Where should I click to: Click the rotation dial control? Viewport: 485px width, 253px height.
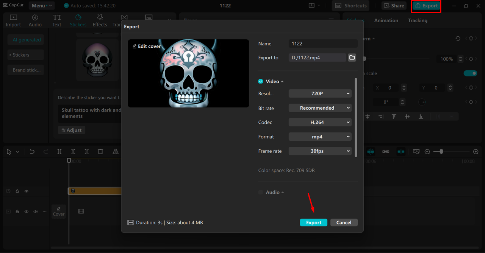coord(422,102)
